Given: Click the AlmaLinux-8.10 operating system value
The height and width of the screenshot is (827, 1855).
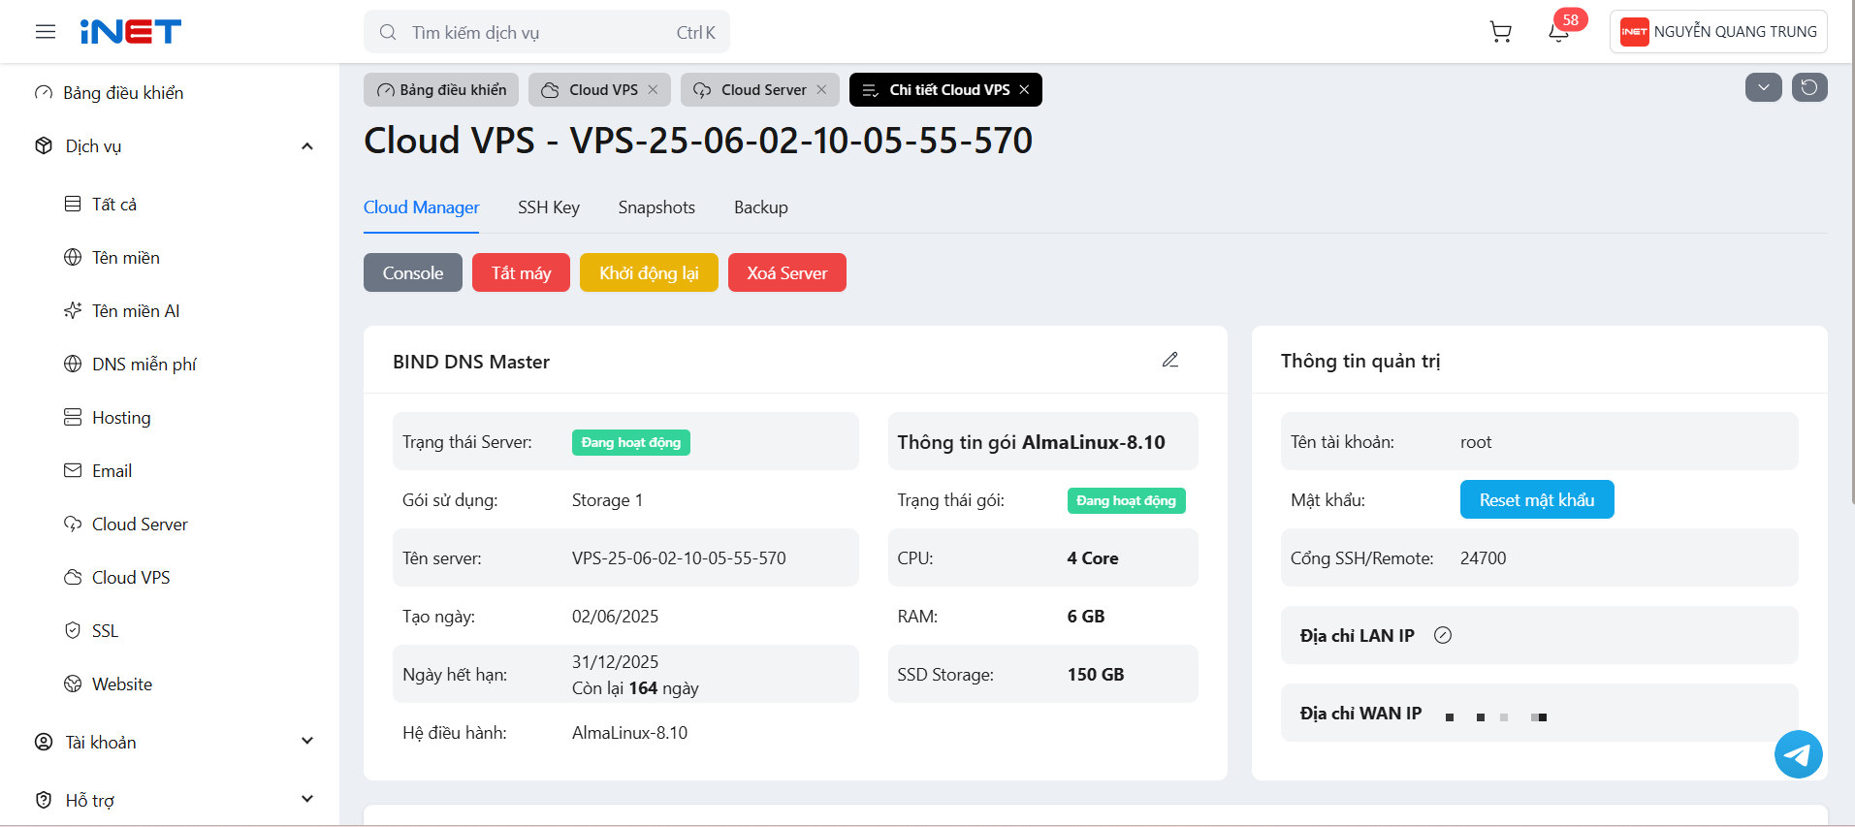Looking at the screenshot, I should (629, 733).
